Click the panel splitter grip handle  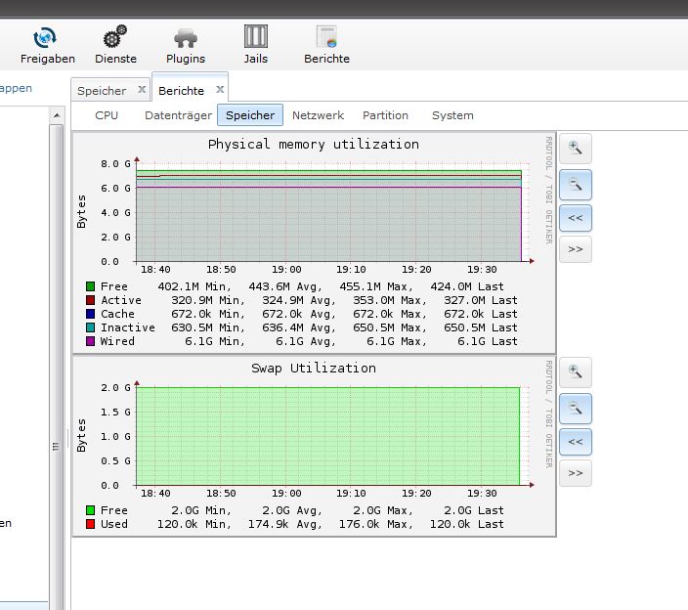pyautogui.click(x=67, y=439)
